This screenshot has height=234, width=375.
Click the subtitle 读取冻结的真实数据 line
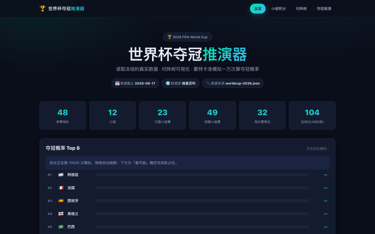(187, 69)
